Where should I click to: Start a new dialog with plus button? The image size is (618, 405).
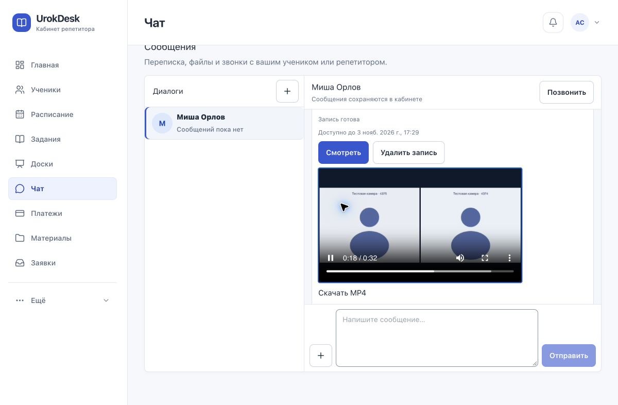pos(287,91)
